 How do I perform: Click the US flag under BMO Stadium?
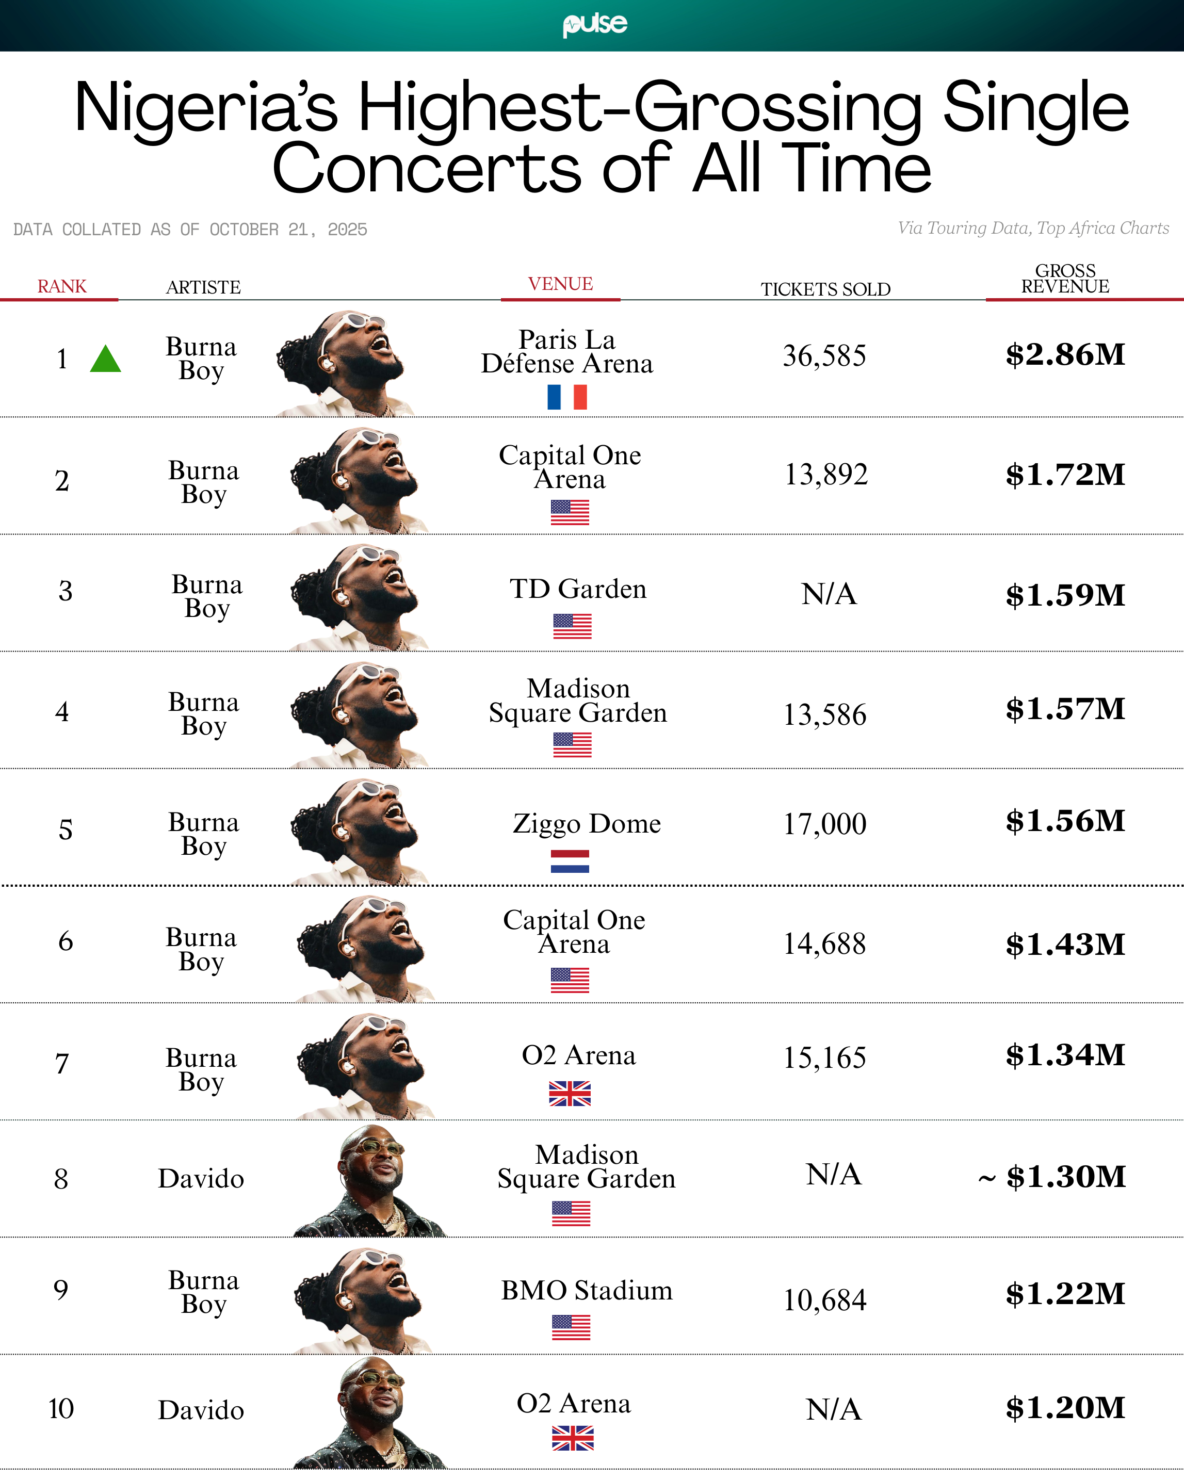(571, 1327)
